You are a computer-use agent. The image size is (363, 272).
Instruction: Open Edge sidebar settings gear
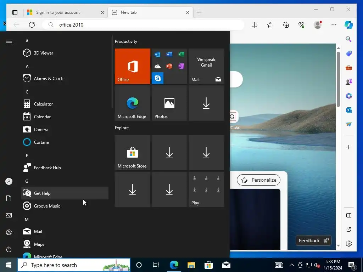(349, 244)
